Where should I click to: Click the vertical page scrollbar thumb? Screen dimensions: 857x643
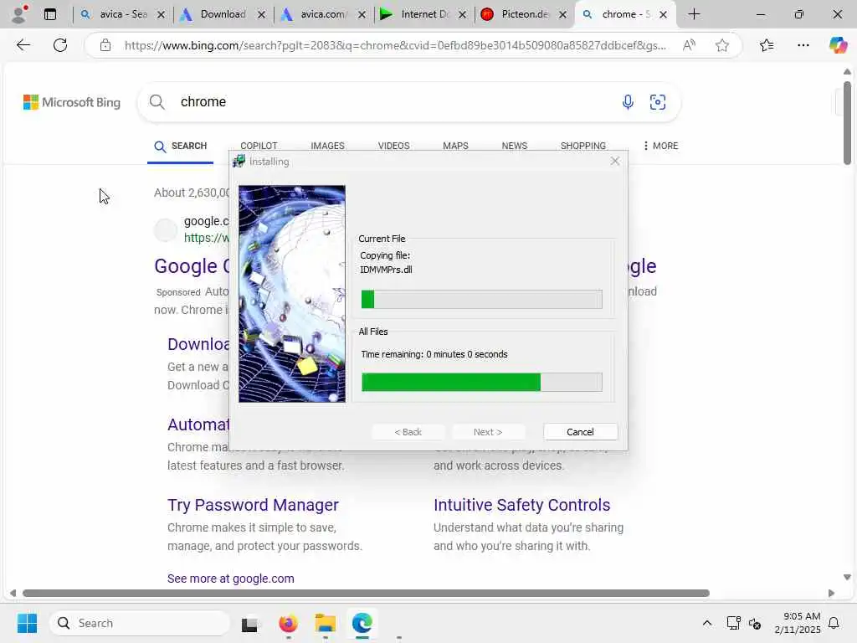coord(847,122)
